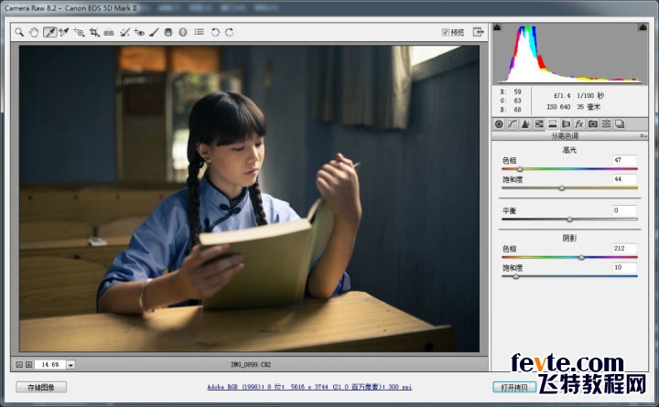Open the 分离色调 panel flyout menu
The height and width of the screenshot is (407, 659).
(x=643, y=135)
